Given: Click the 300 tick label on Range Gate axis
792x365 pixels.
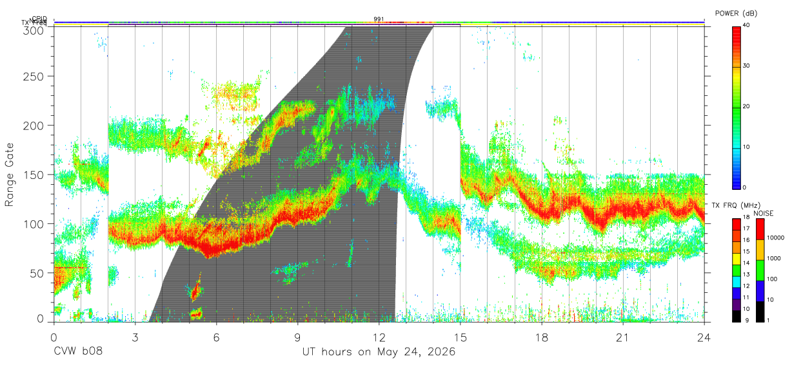Looking at the screenshot, I should point(35,30).
